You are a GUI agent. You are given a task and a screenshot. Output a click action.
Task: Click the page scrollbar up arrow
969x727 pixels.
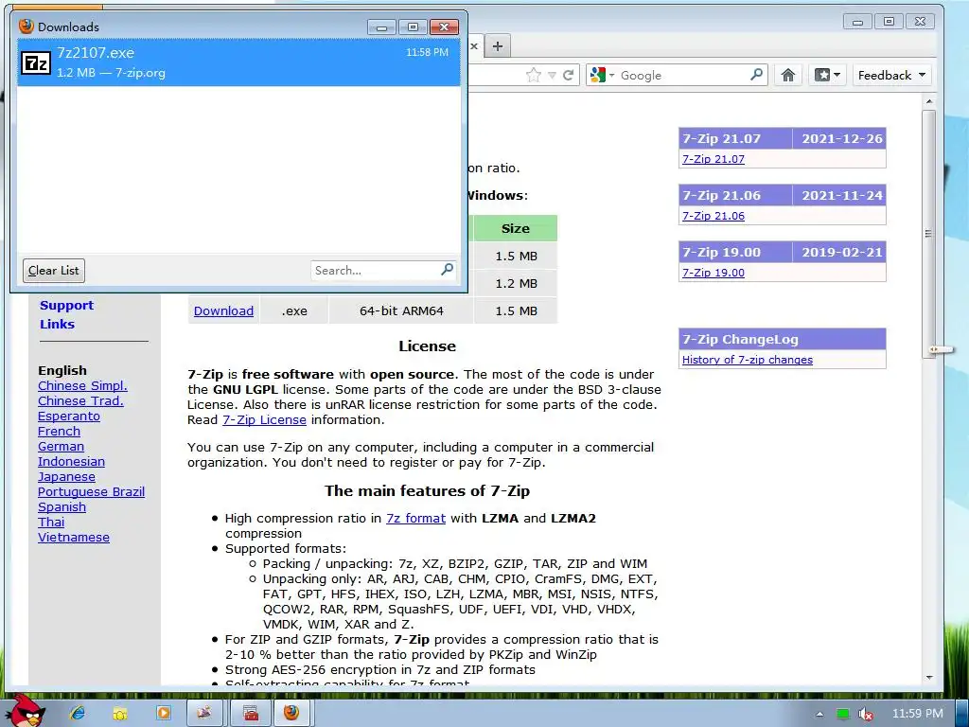click(x=929, y=100)
